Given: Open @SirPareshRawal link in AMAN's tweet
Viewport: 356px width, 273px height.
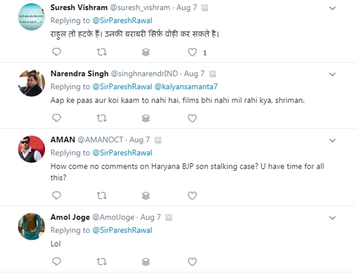Looking at the screenshot, I should pyautogui.click(x=122, y=153).
